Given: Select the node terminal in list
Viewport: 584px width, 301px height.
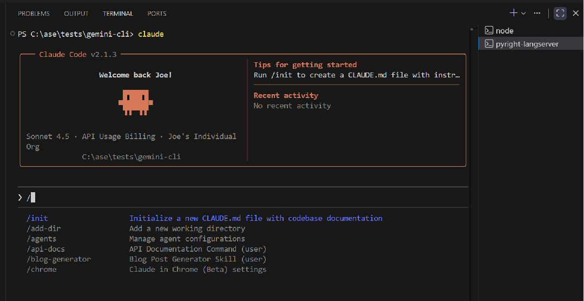Looking at the screenshot, I should pos(504,31).
